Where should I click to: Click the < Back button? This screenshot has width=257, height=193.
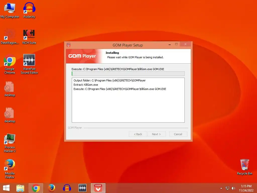[138, 134]
